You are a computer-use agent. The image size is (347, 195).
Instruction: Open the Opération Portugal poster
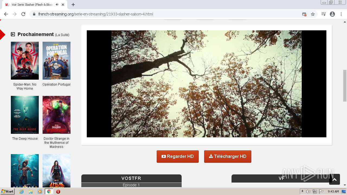click(56, 61)
